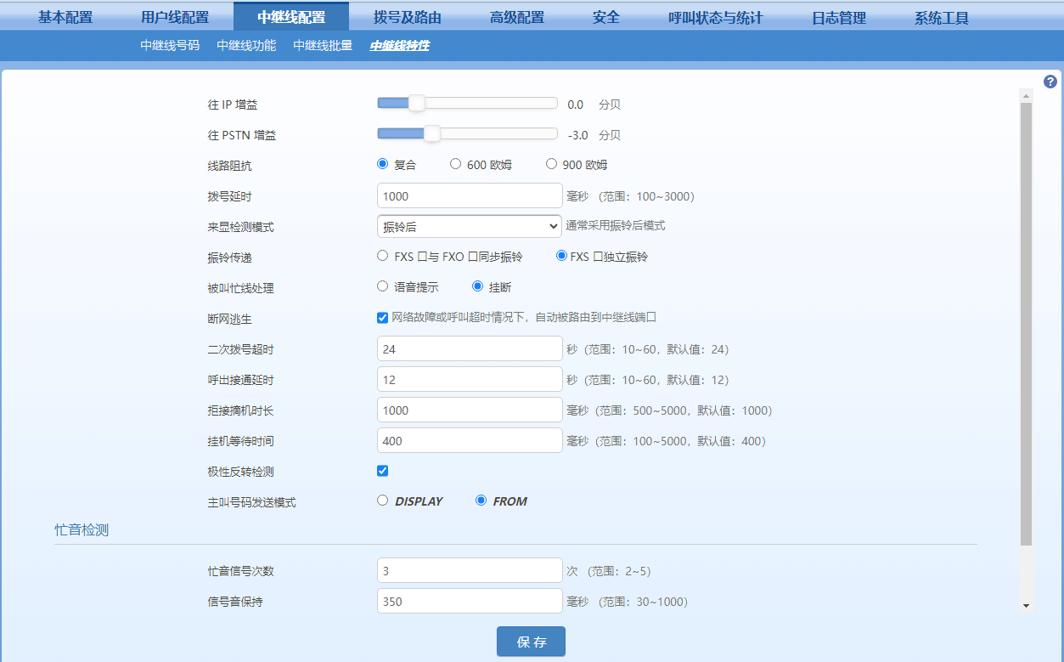Open the 系统工具 menu

(x=940, y=16)
